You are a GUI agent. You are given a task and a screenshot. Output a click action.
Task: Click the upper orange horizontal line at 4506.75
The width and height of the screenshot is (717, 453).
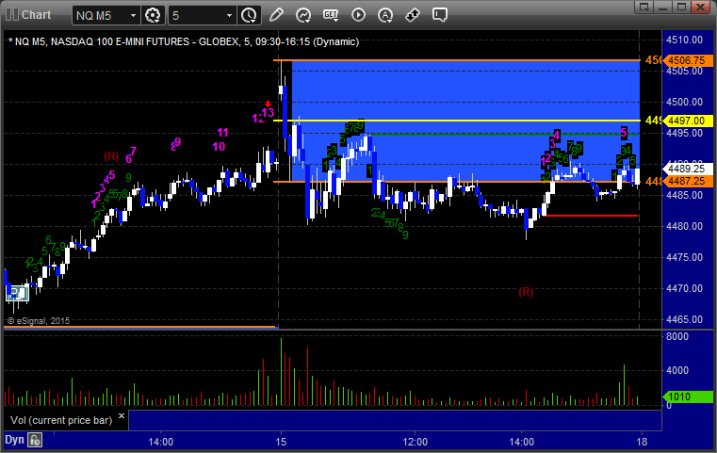click(x=457, y=60)
